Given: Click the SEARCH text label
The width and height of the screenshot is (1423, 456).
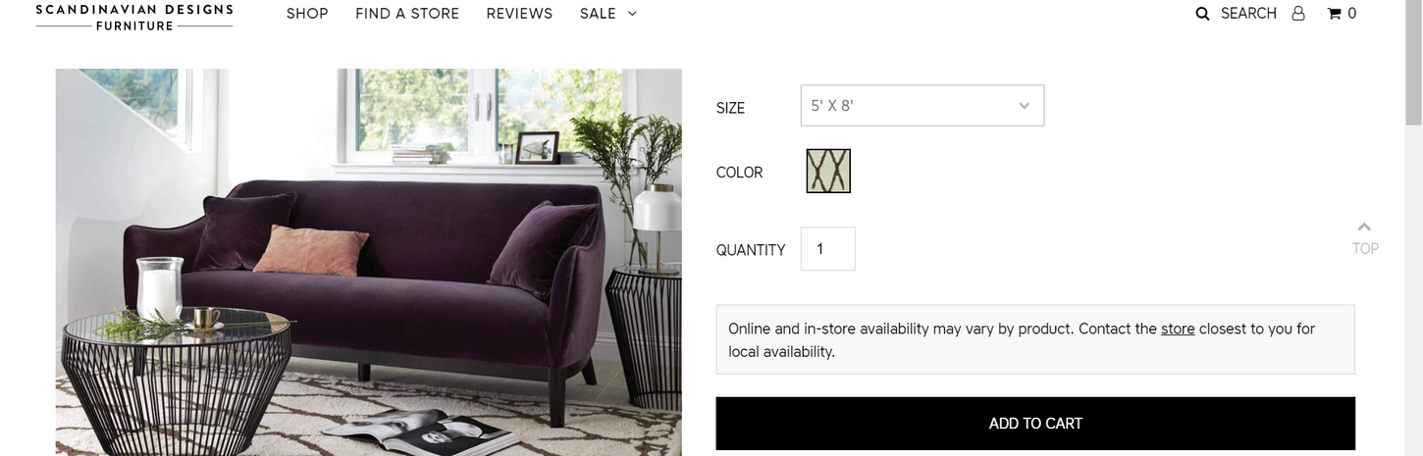Looking at the screenshot, I should (1248, 14).
